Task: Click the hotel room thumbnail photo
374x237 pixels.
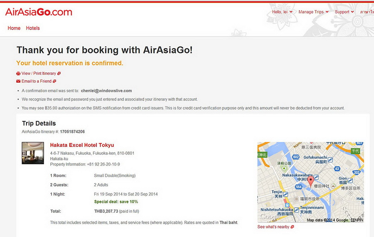Action: (x=33, y=153)
